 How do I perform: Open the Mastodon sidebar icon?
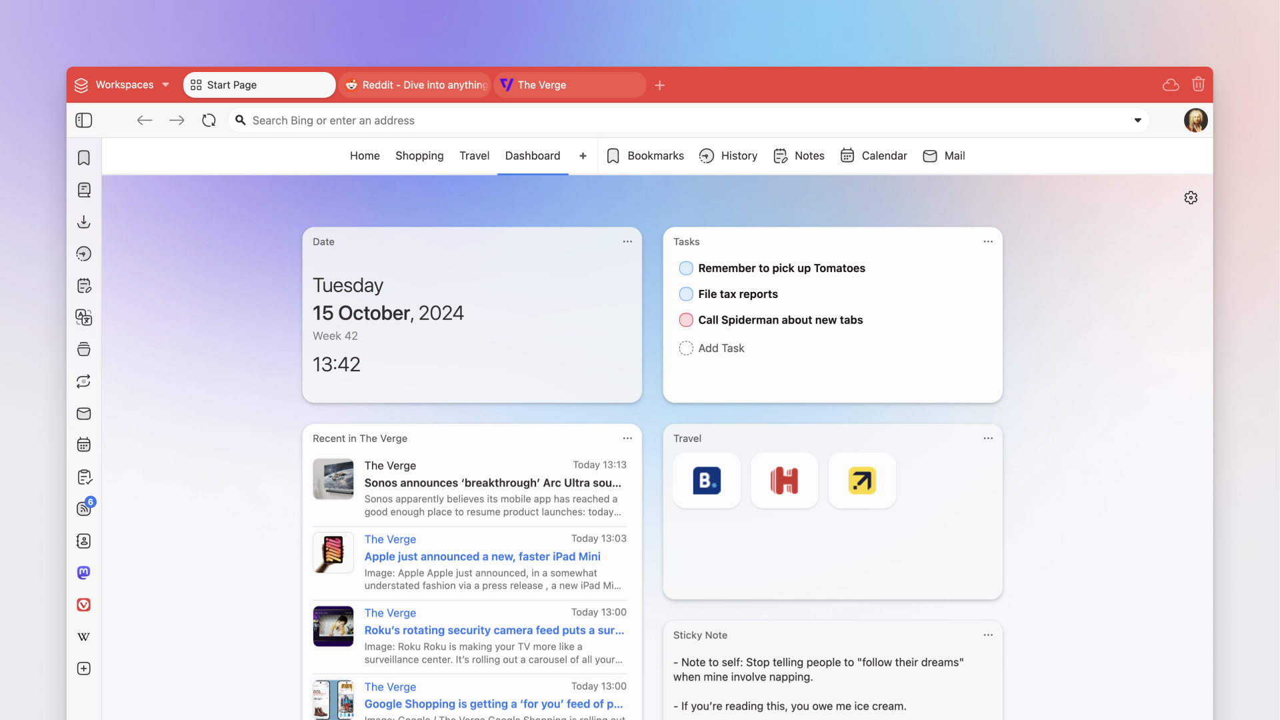pos(85,572)
